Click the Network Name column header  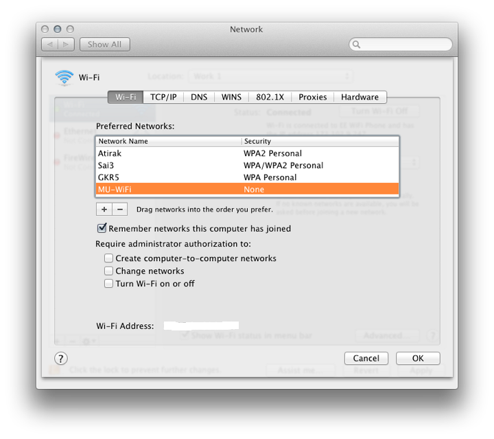(169, 142)
